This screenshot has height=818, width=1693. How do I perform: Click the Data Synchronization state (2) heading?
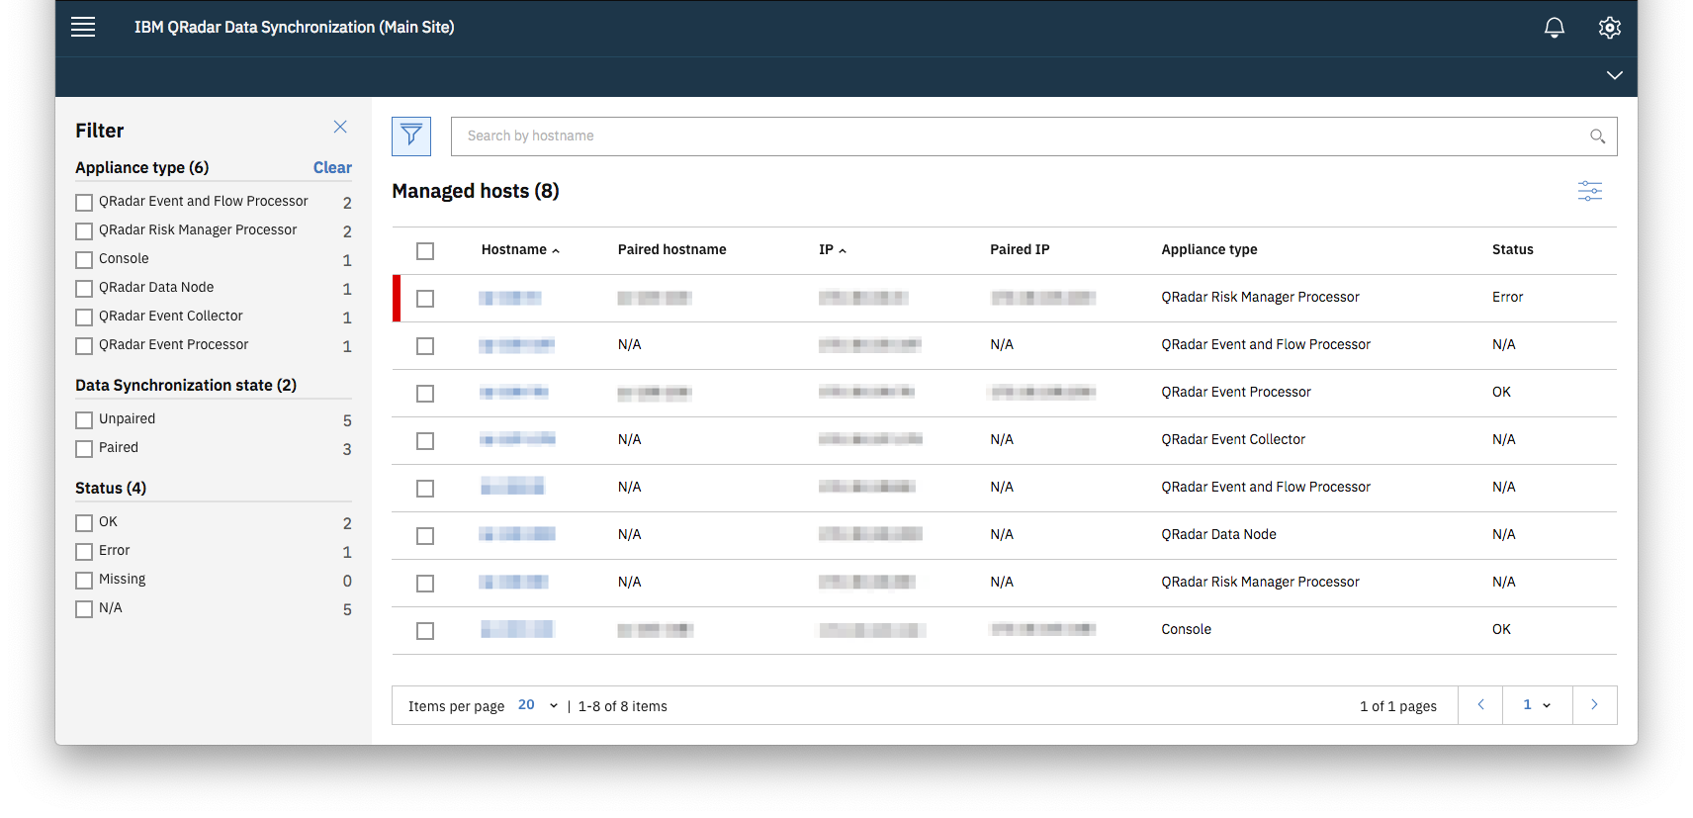tap(186, 386)
